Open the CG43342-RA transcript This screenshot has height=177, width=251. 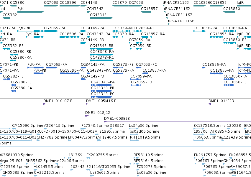tap(88, 37)
